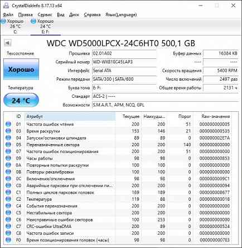Click the ID column header
Image resolution: width=242 pixels, height=248 pixels.
coord(18,117)
